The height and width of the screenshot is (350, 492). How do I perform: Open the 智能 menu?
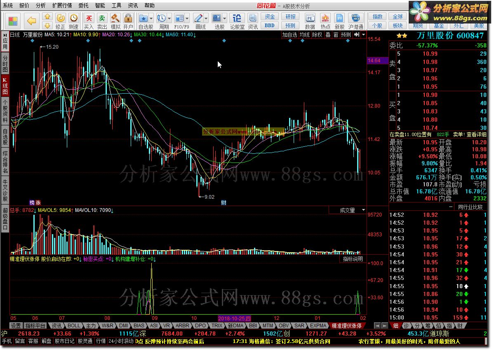click(x=100, y=5)
